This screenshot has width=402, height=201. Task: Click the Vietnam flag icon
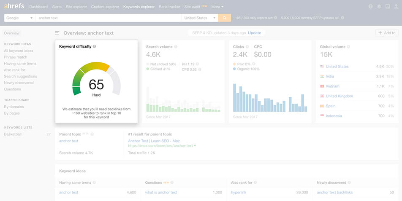[322, 86]
